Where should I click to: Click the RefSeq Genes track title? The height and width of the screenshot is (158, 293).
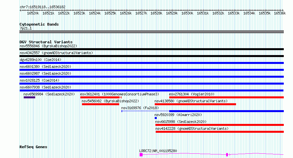point(33,147)
